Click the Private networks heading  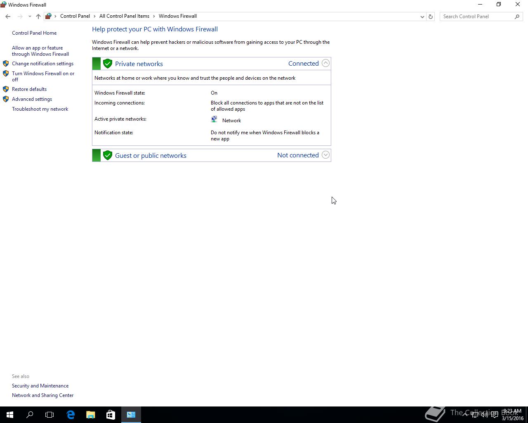coord(139,64)
